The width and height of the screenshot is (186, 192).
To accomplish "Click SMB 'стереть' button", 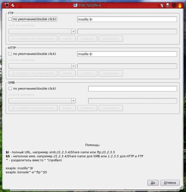I will pos(87,108).
